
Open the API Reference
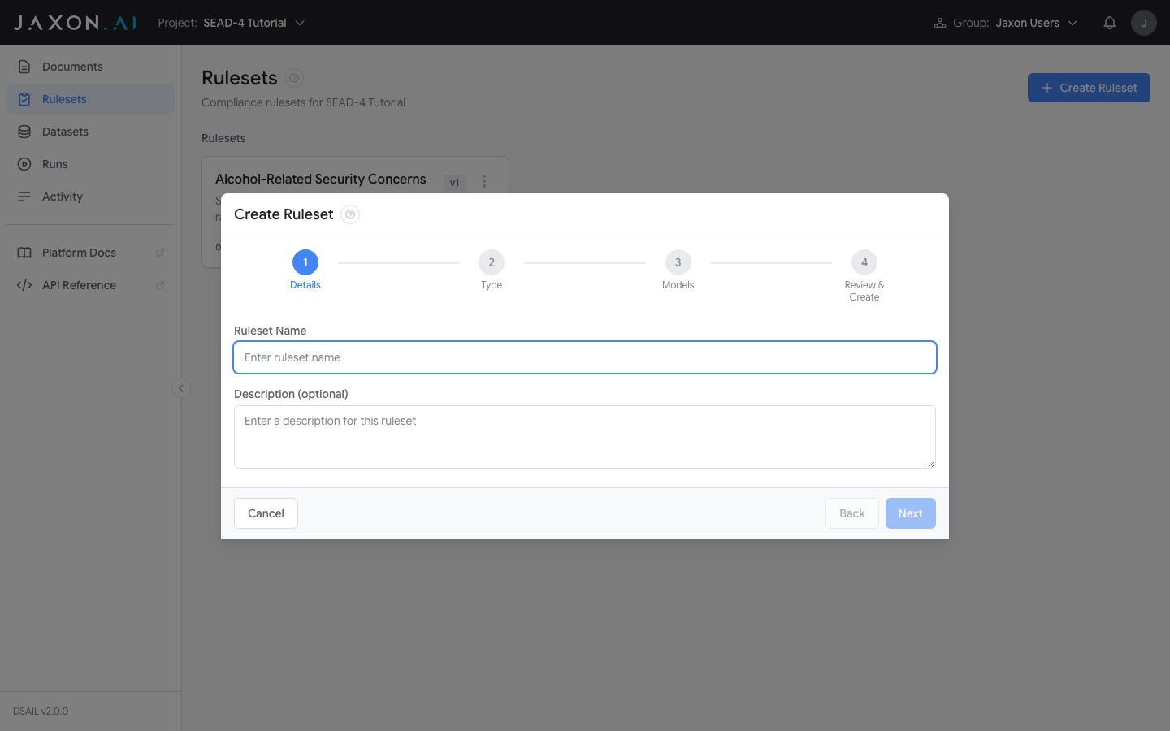pyautogui.click(x=78, y=284)
